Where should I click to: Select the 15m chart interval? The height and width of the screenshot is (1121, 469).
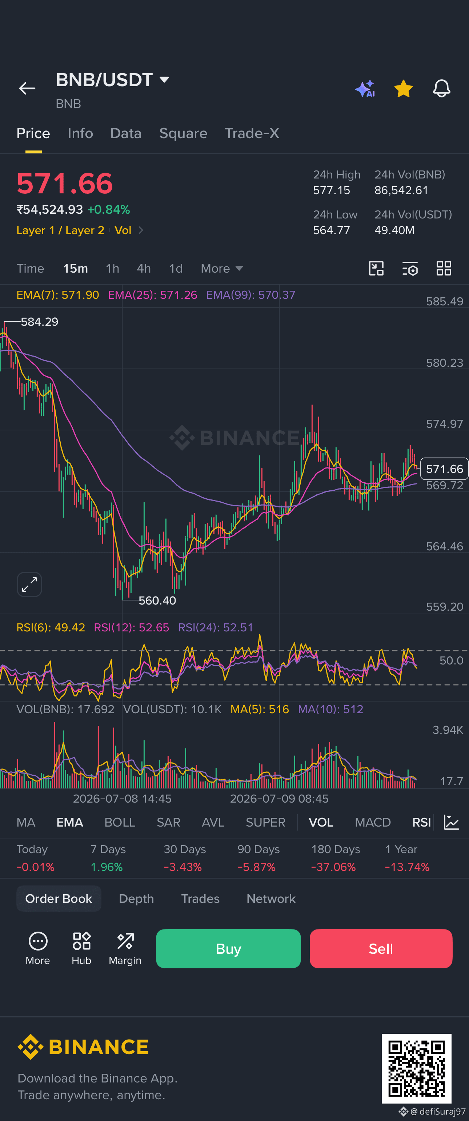[75, 269]
